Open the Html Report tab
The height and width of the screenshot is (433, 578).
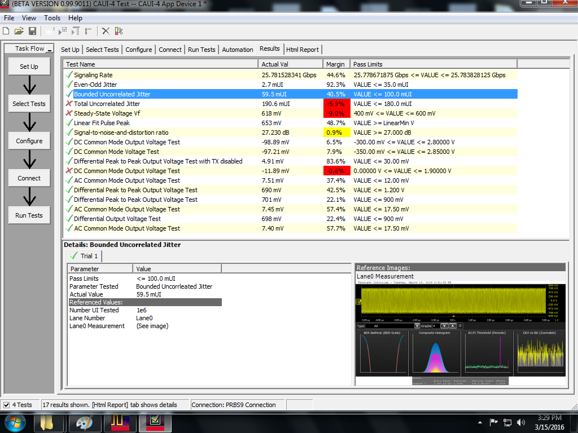point(303,50)
